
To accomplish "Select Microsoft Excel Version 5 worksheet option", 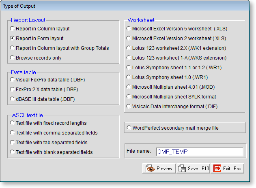I will coord(129,29).
